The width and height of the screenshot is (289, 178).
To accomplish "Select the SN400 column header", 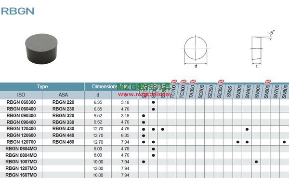I will [247, 92].
